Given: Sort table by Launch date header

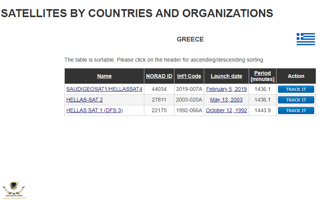Looking at the screenshot, I should click(x=226, y=76).
